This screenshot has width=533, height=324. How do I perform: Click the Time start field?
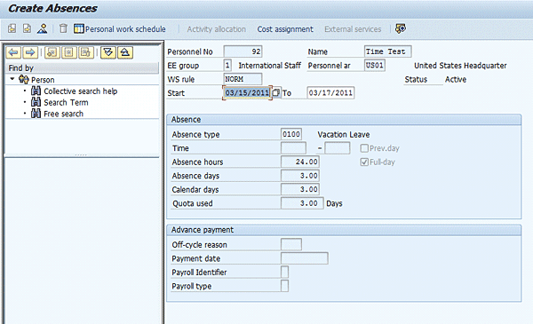tap(293, 148)
